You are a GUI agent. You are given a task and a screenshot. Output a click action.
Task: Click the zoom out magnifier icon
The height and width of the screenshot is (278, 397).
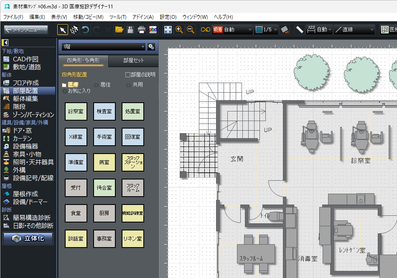point(191,30)
